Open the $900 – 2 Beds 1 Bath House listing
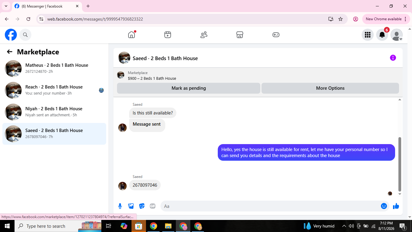Image resolution: width=412 pixels, height=232 pixels. point(152,78)
